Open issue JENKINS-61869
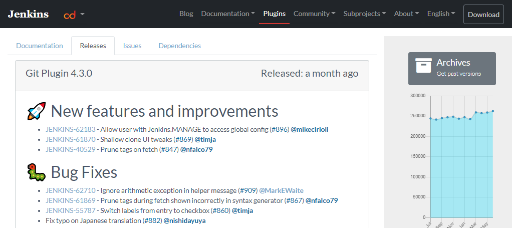This screenshot has width=512, height=228. click(x=71, y=200)
